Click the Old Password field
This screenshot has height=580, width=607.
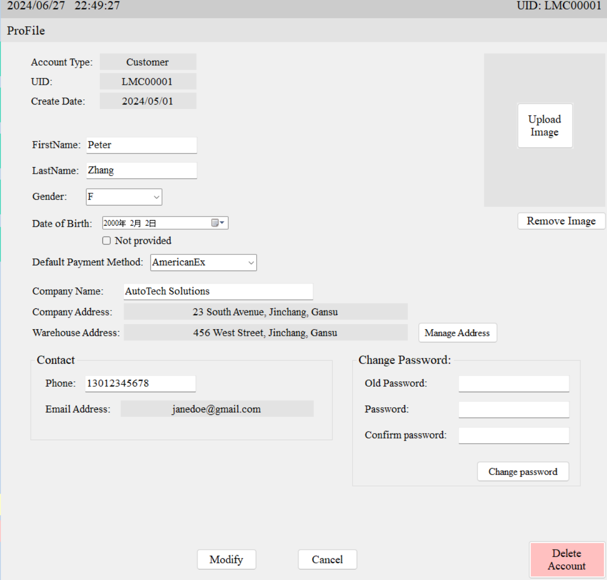[x=513, y=383]
